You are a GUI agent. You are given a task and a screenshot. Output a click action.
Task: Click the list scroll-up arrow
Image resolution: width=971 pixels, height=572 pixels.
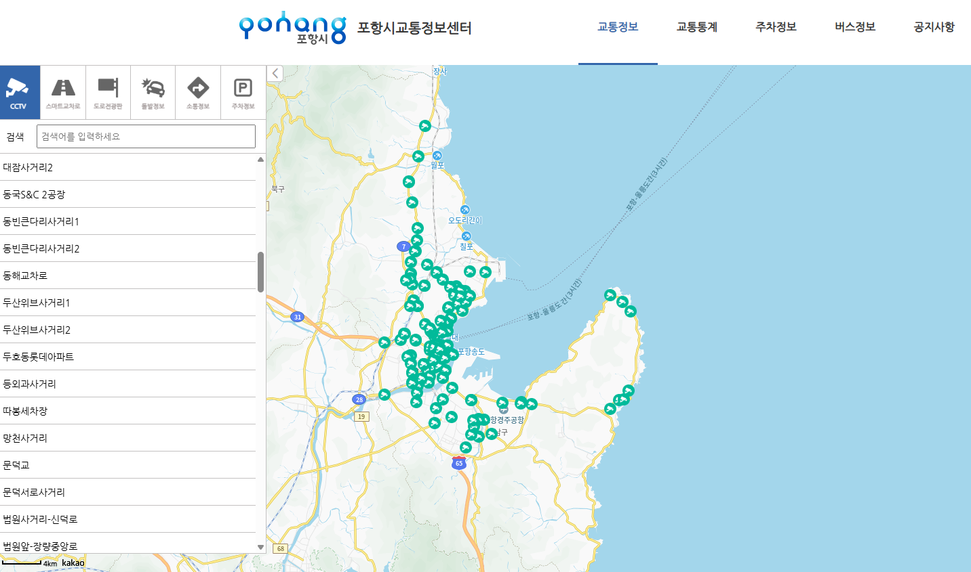click(x=260, y=160)
